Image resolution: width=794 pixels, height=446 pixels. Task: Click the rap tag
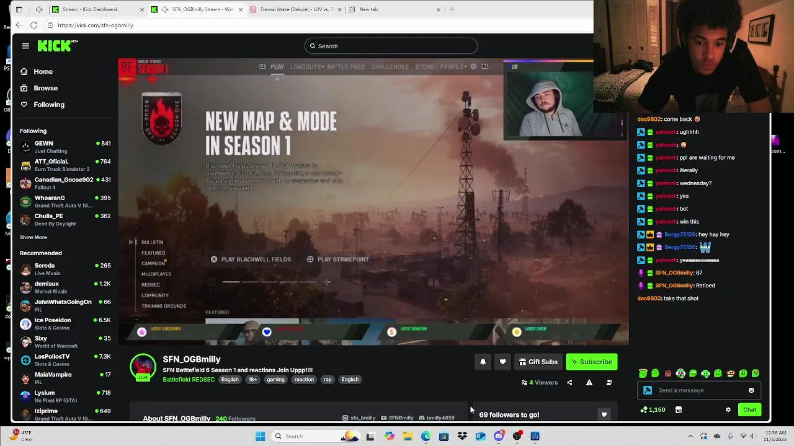tap(328, 380)
